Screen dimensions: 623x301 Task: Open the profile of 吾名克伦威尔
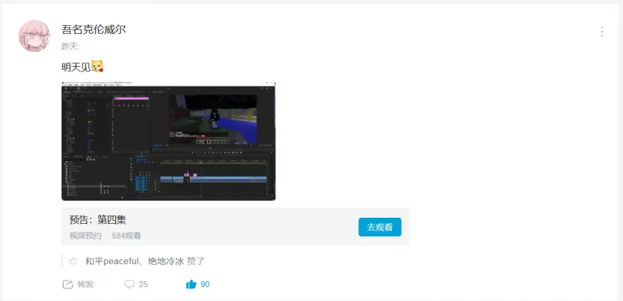pos(93,30)
